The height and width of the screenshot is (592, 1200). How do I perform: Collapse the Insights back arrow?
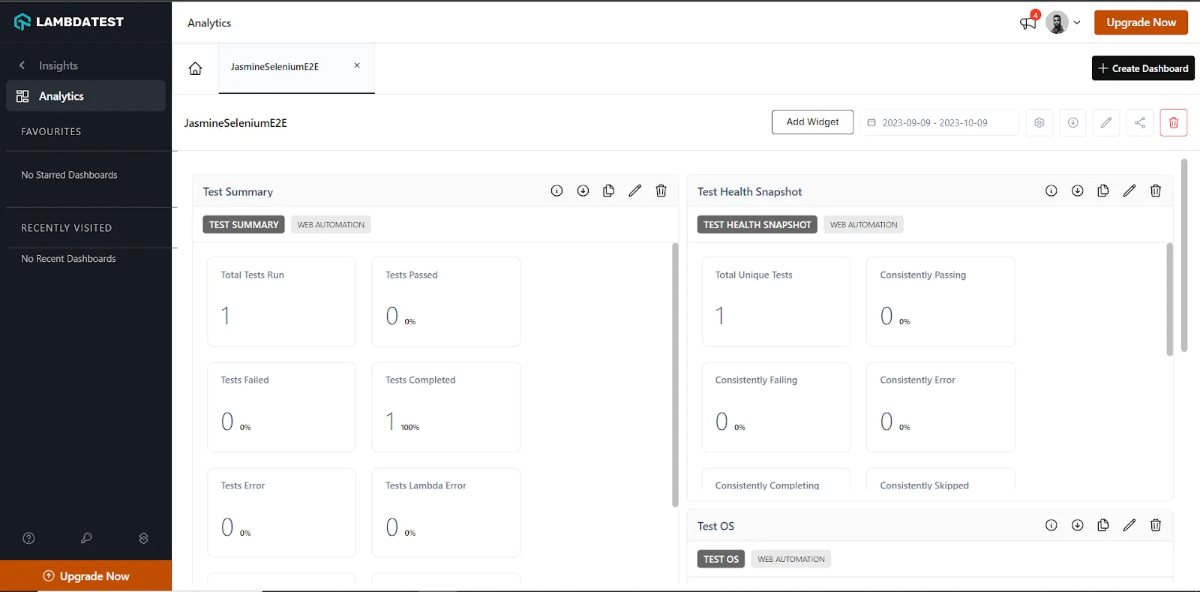[x=22, y=65]
